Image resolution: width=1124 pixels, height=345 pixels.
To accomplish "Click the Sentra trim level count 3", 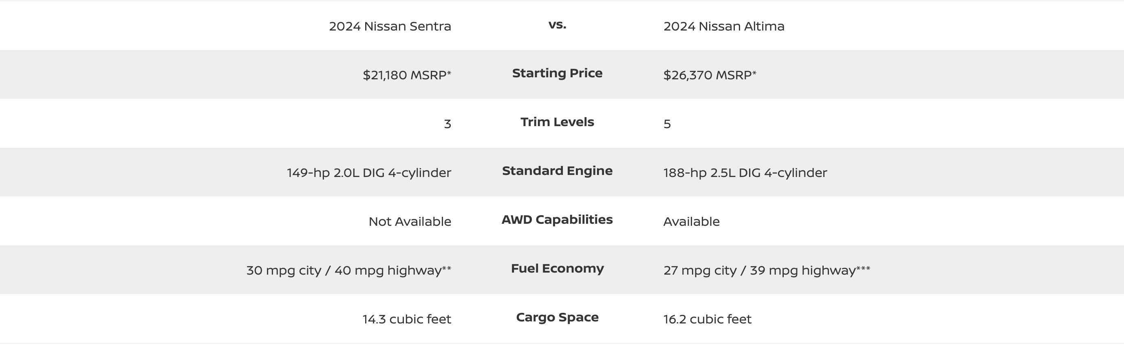I will tap(447, 124).
